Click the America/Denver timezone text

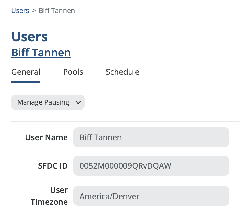click(x=109, y=196)
